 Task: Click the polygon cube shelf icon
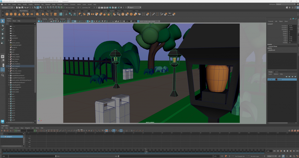pos(11,14)
